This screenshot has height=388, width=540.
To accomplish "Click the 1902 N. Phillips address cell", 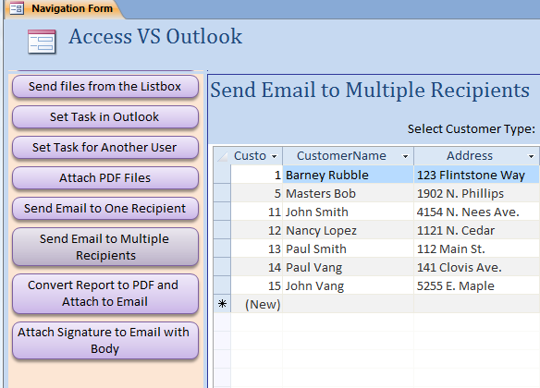I will (x=476, y=193).
